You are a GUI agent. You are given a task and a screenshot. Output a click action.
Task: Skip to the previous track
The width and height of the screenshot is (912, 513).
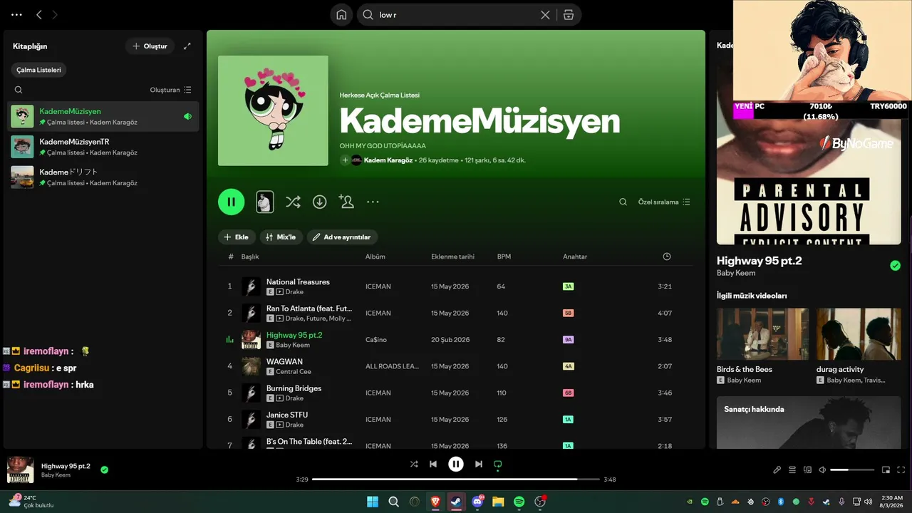[x=433, y=465]
